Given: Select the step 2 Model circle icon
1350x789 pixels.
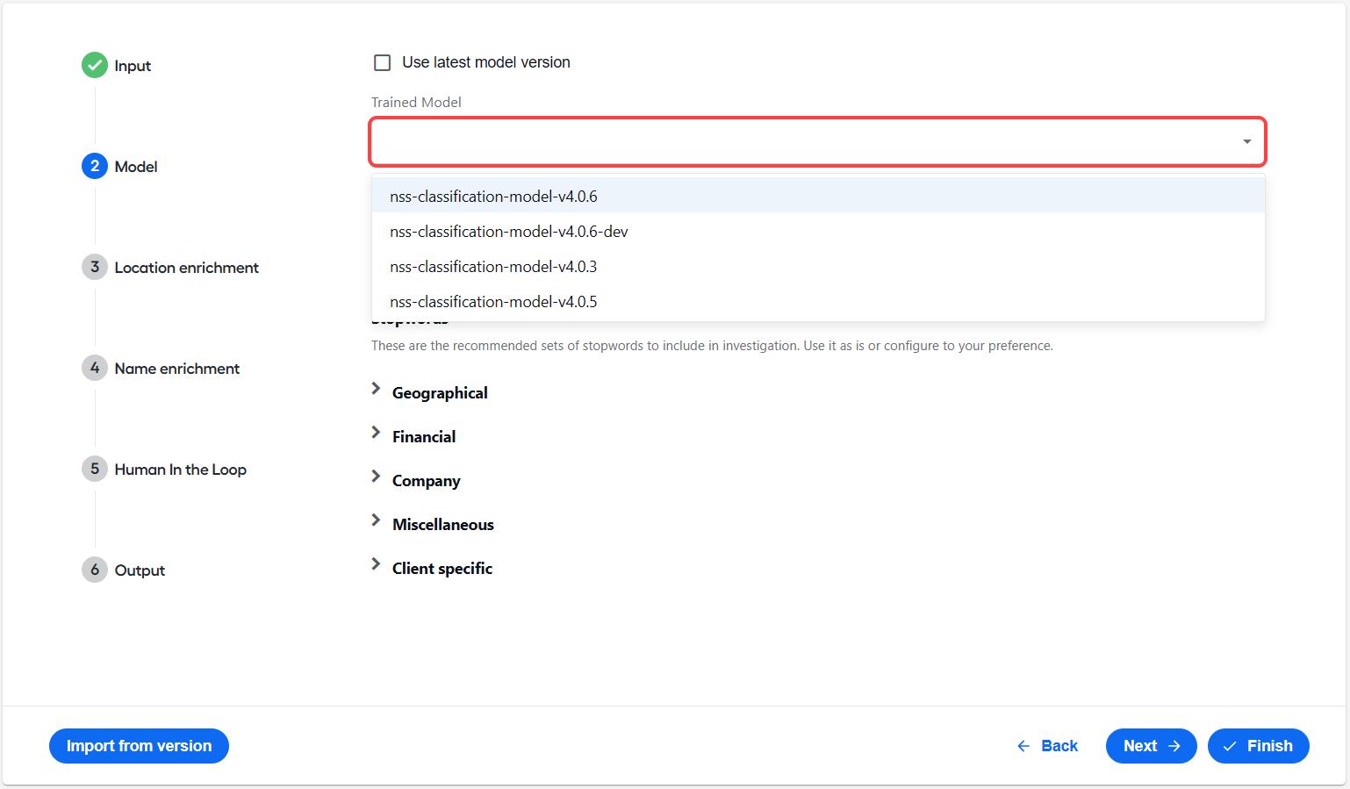Looking at the screenshot, I should 95,166.
